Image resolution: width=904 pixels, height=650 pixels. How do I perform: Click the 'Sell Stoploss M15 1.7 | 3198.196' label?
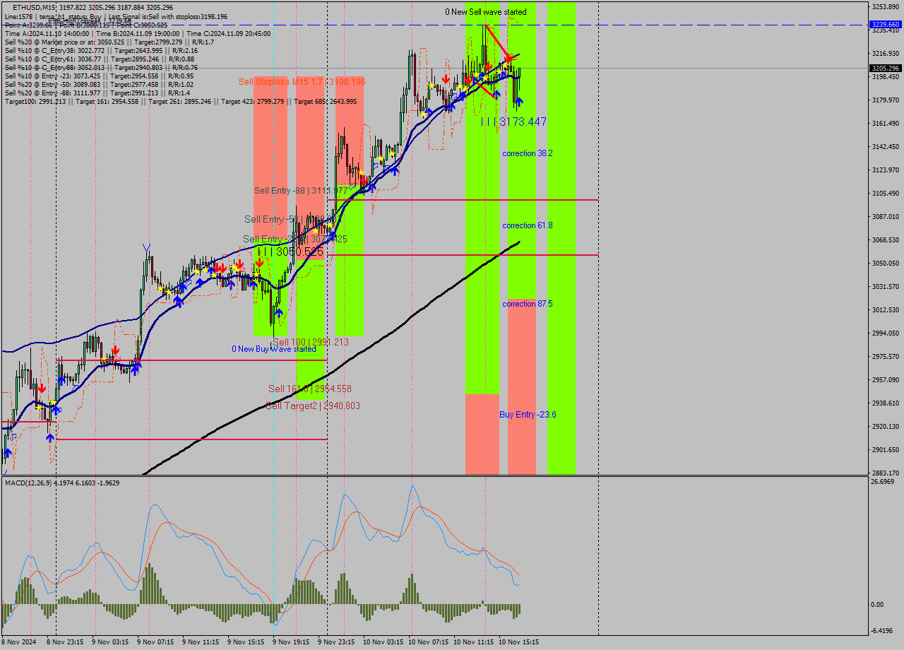point(302,82)
